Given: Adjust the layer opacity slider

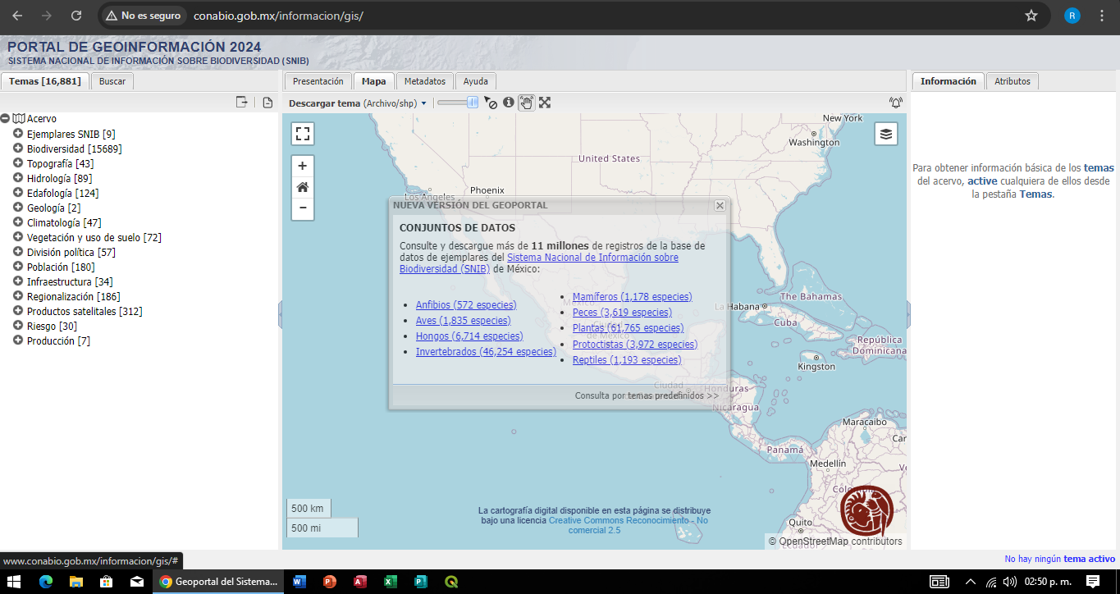Looking at the screenshot, I should [x=473, y=102].
